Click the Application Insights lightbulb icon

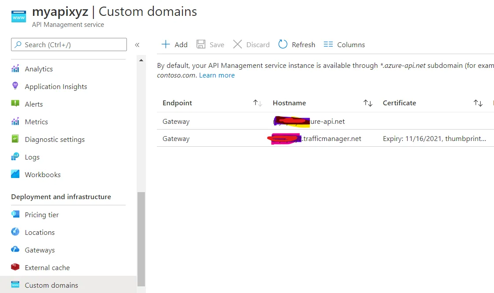coord(15,86)
